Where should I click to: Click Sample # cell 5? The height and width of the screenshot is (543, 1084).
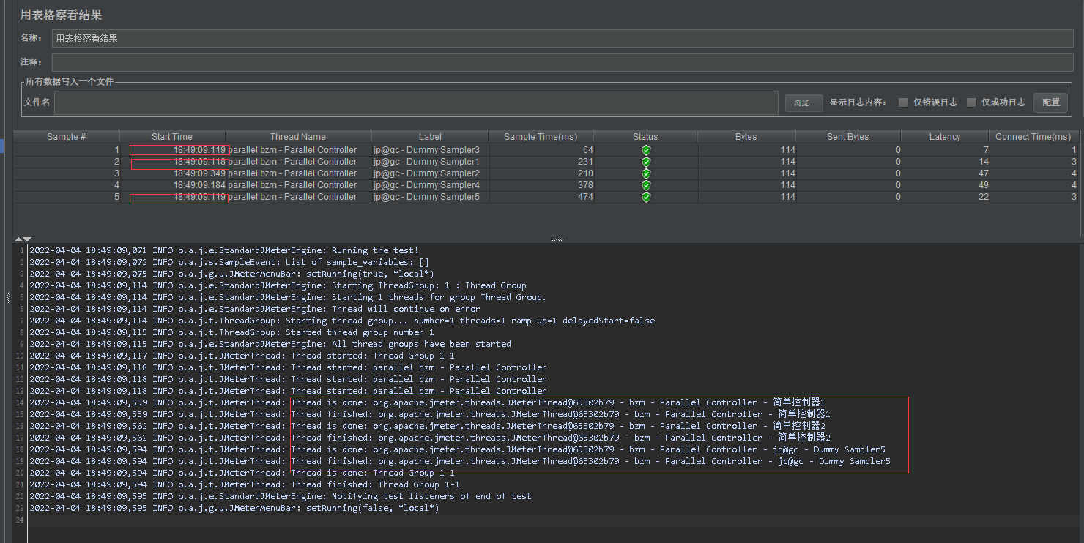67,197
